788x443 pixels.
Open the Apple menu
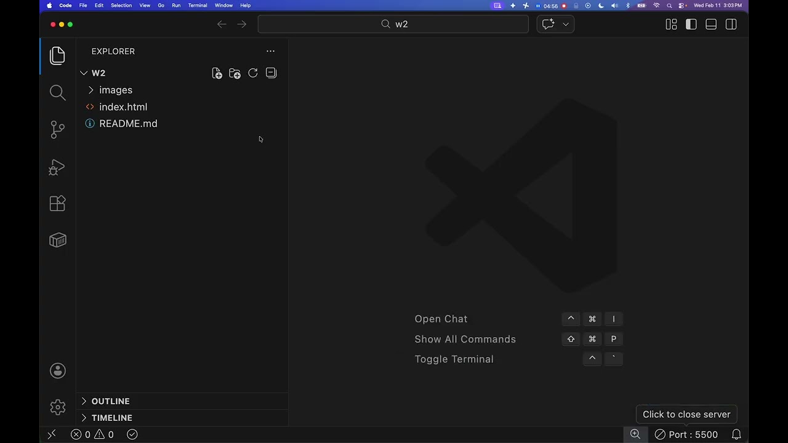click(x=49, y=6)
